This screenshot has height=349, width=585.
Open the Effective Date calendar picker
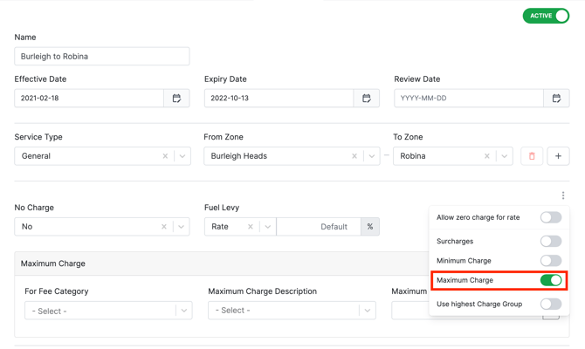coord(176,99)
